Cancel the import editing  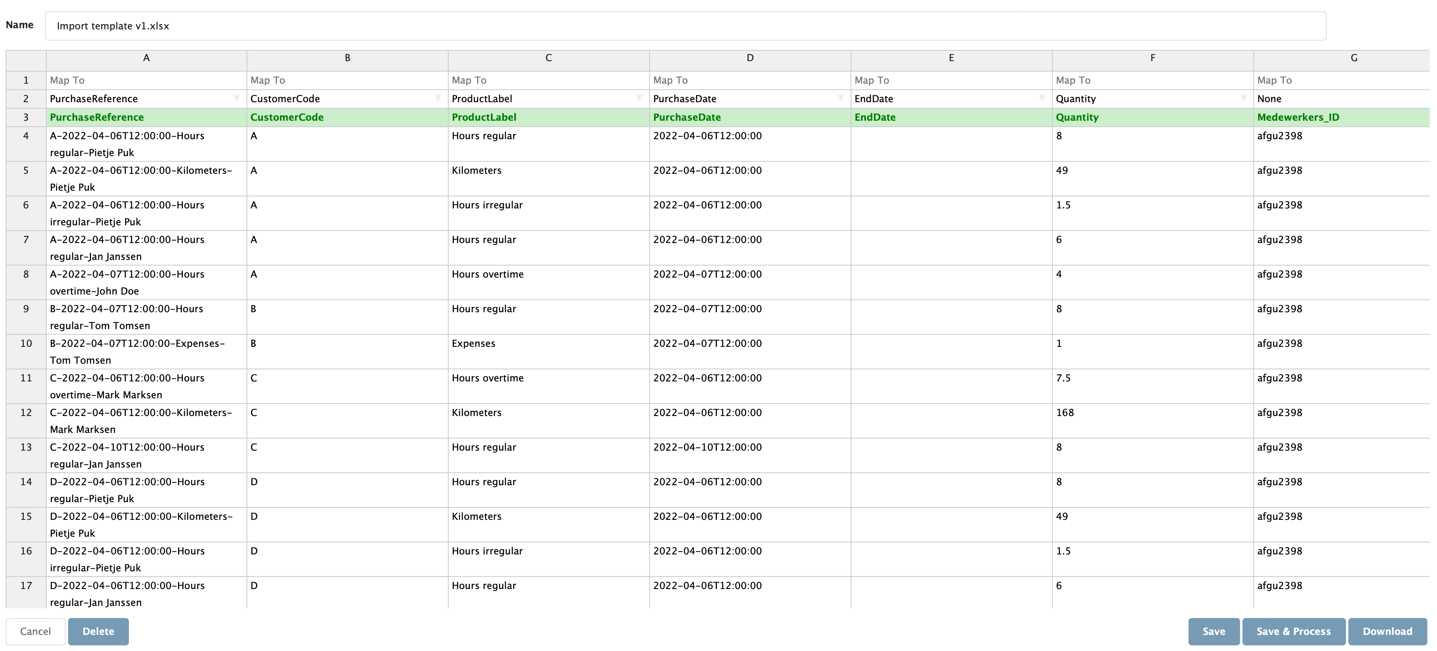tap(35, 631)
